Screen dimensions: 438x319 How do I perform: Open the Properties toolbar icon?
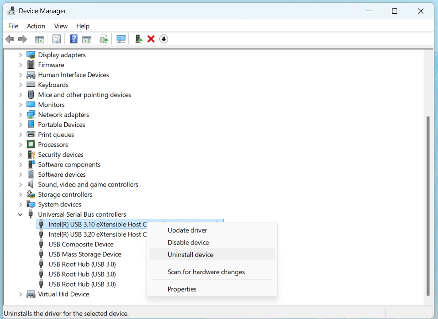pyautogui.click(x=56, y=39)
